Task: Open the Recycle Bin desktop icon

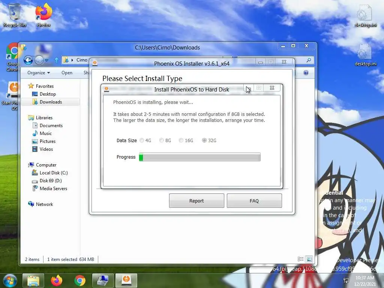Action: tap(15, 15)
